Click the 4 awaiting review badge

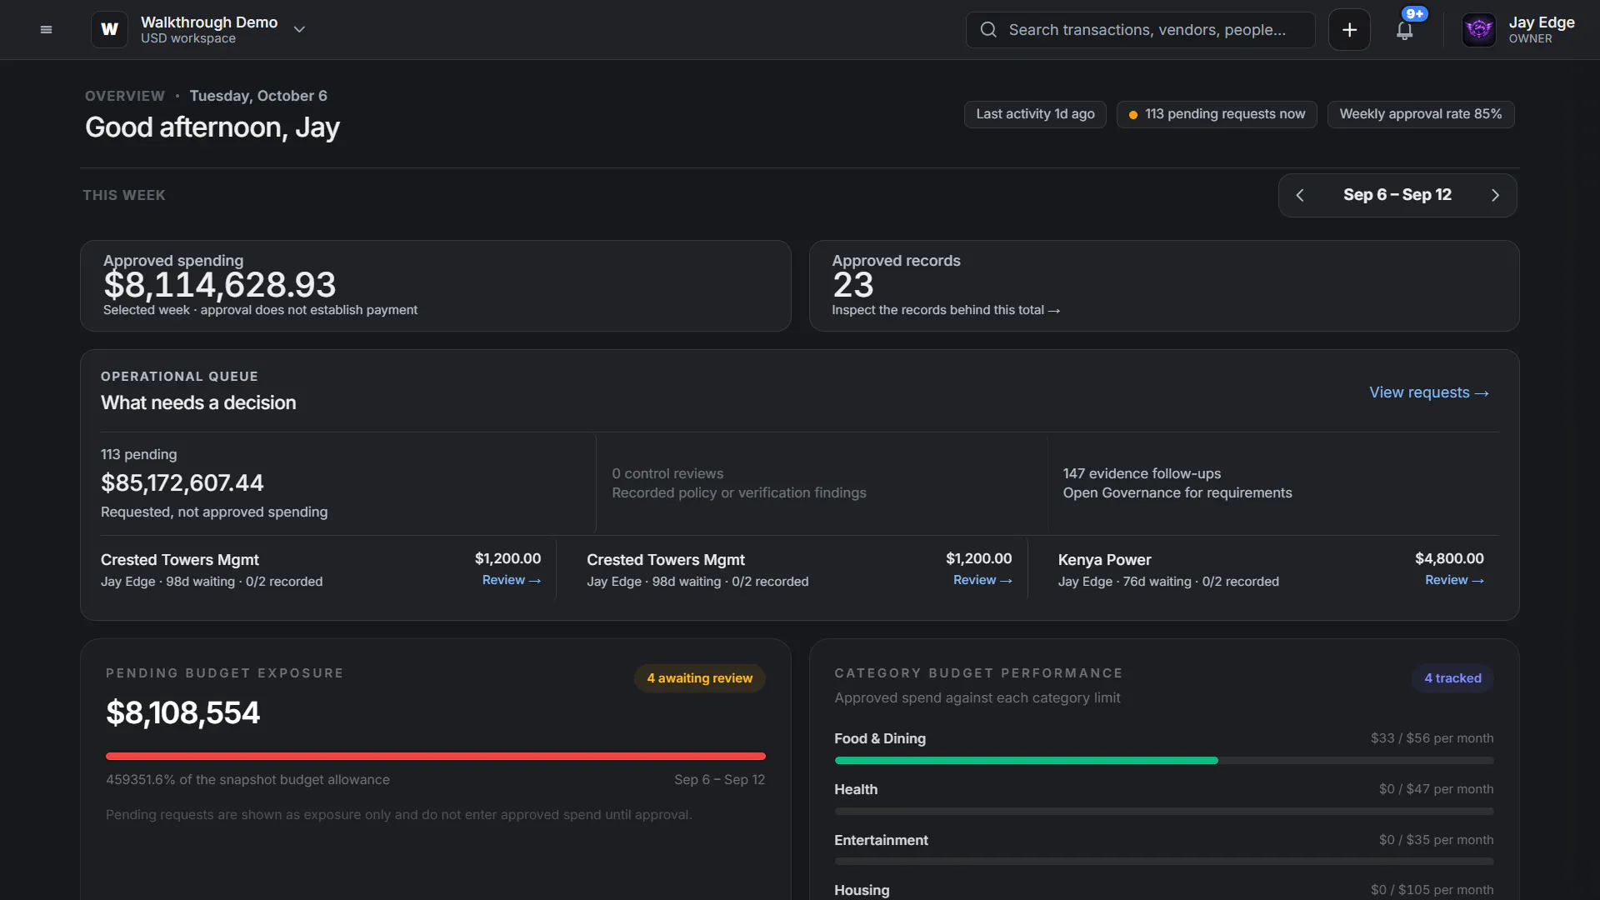(700, 678)
